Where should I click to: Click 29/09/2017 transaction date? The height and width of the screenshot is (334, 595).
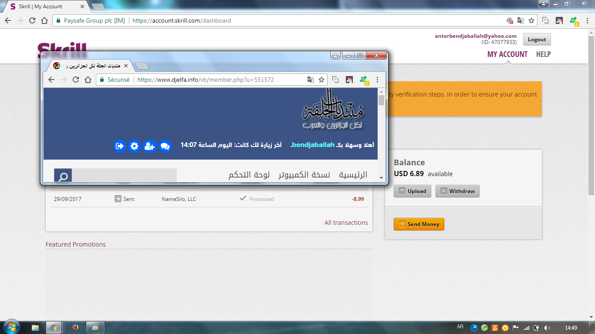tap(68, 199)
